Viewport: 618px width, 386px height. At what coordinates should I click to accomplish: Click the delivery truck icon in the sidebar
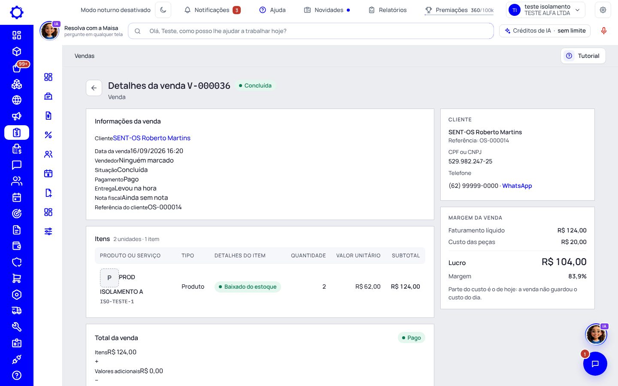(x=17, y=311)
